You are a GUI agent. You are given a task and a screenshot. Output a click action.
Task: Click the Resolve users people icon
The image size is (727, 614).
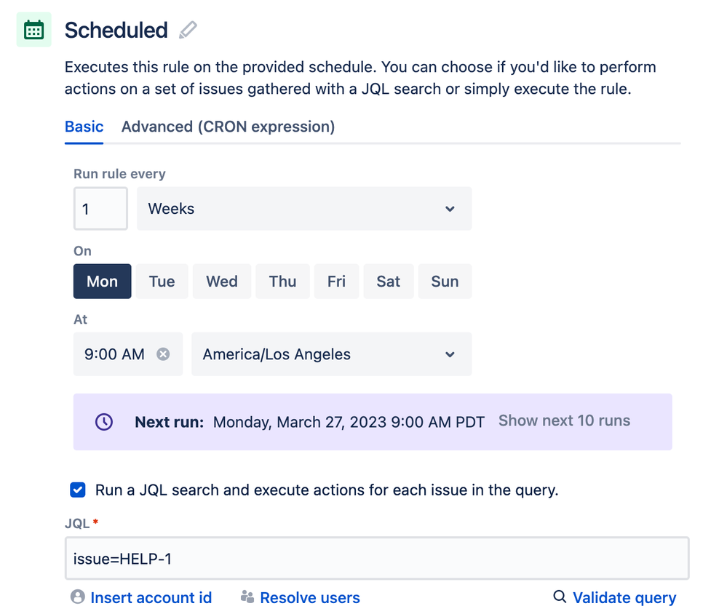point(247,597)
